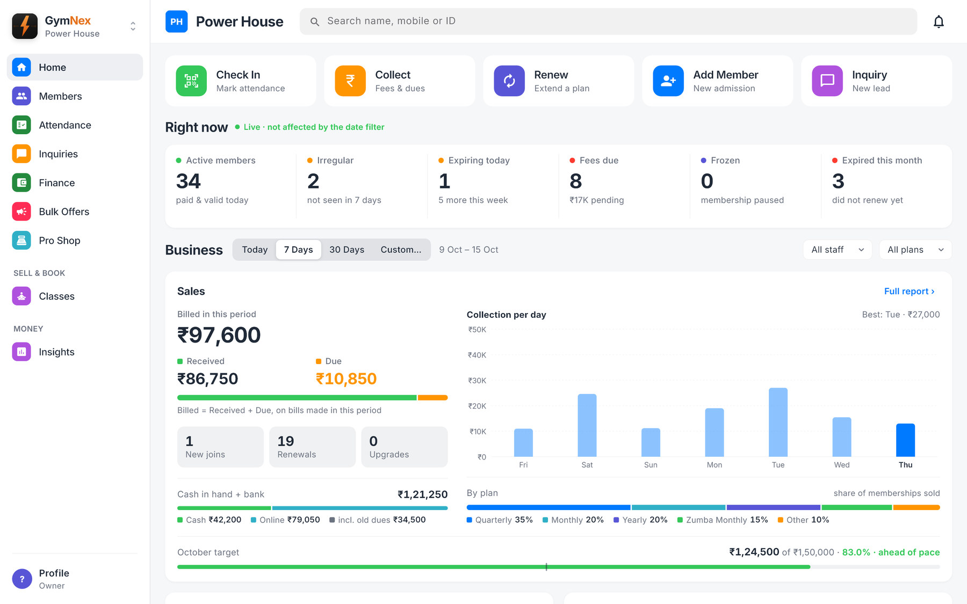
Task: Open the All staff dropdown
Action: click(838, 250)
